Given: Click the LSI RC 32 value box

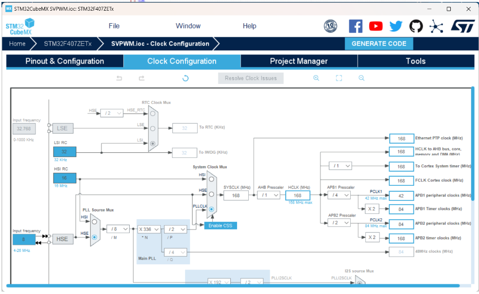Looking at the screenshot, I should (x=65, y=151).
